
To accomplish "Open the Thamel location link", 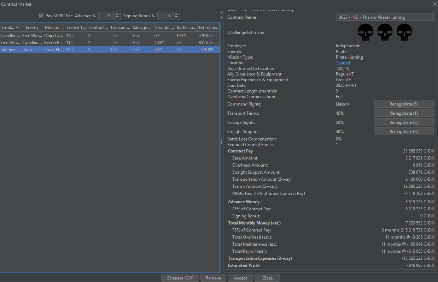I will (x=343, y=63).
